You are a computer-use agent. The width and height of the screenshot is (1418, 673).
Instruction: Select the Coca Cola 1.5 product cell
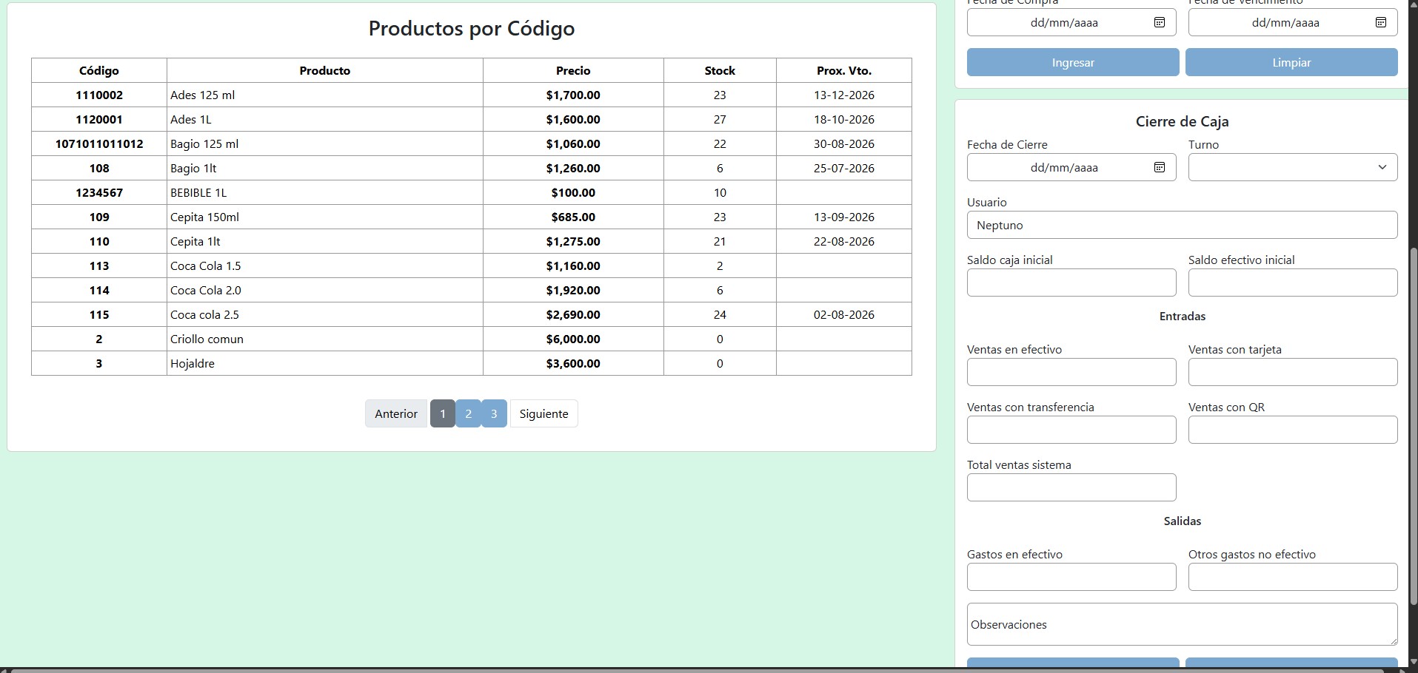(325, 266)
